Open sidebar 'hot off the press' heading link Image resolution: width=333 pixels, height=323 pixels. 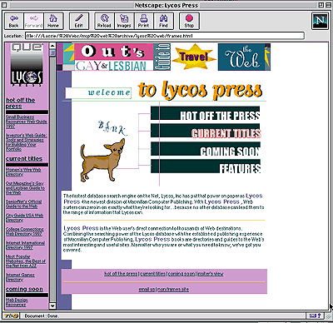click(x=20, y=103)
